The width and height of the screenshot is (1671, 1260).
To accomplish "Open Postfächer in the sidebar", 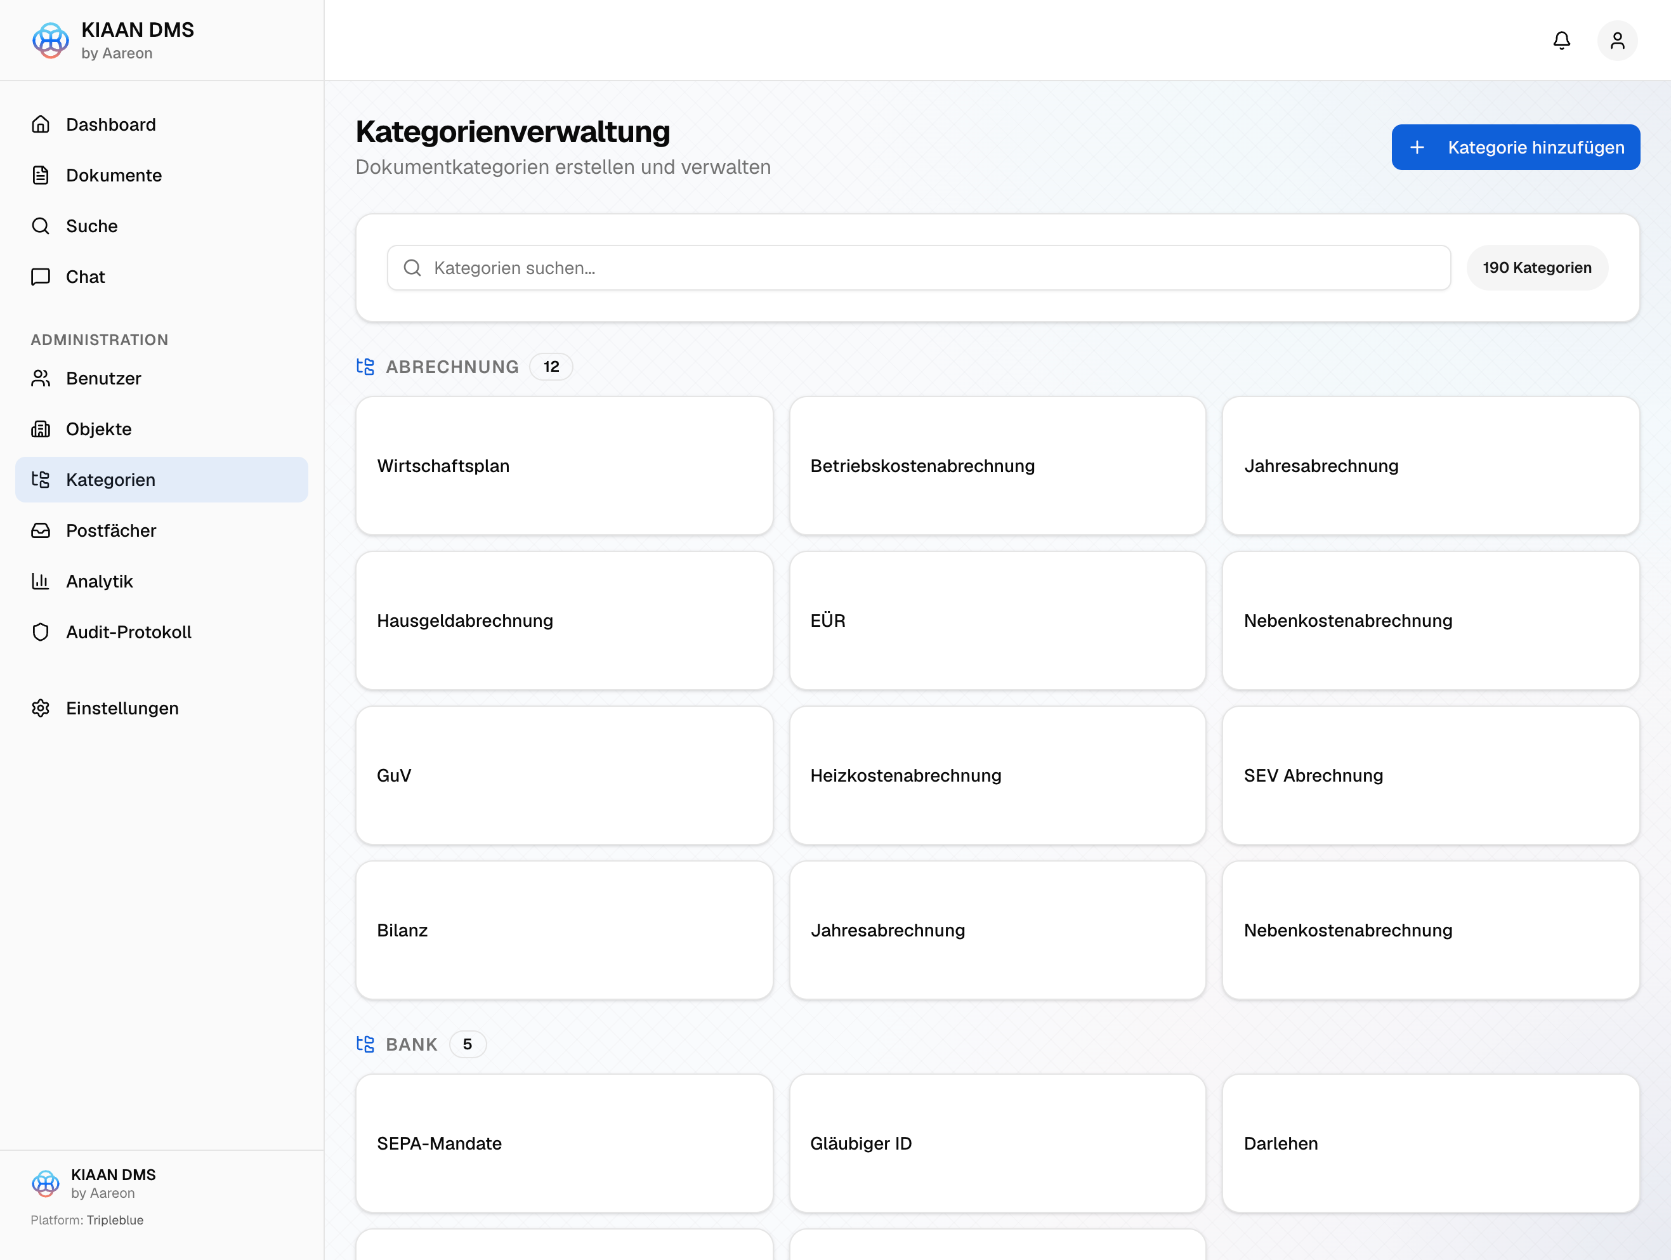I will click(162, 530).
